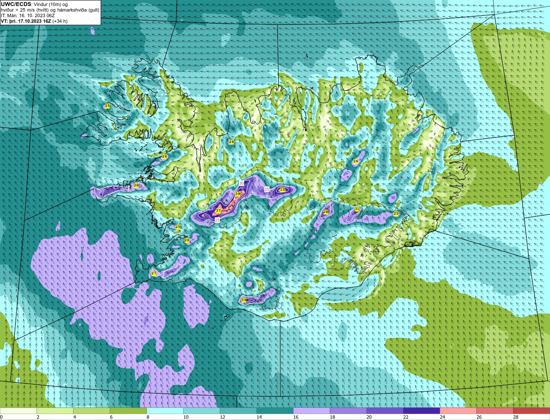
Task: Click the legend tick label '18'
Action: point(332,417)
